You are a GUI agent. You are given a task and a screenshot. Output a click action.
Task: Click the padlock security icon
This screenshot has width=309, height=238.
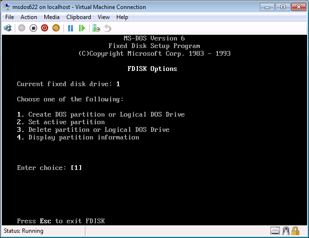pos(295,231)
